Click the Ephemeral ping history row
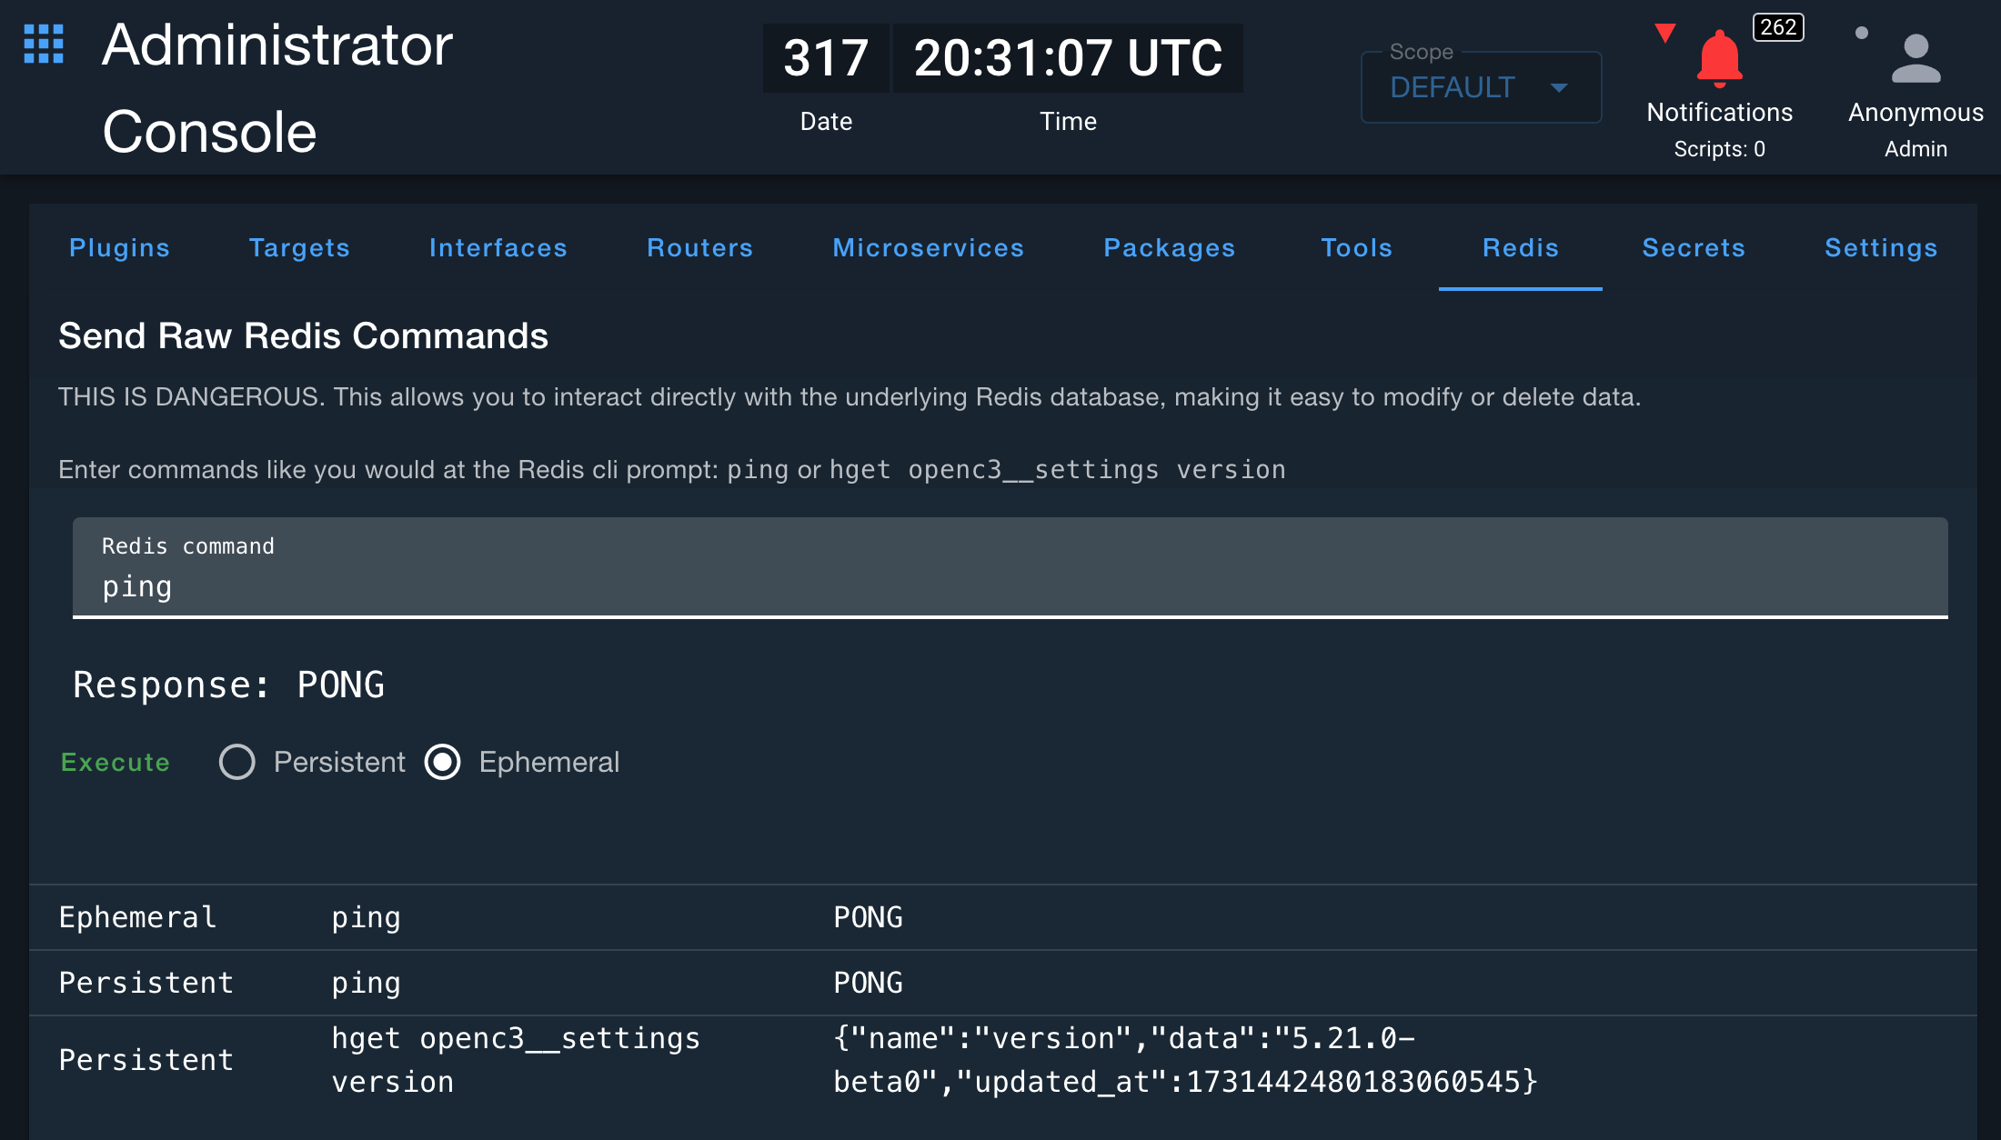The height and width of the screenshot is (1140, 2001). point(1002,917)
